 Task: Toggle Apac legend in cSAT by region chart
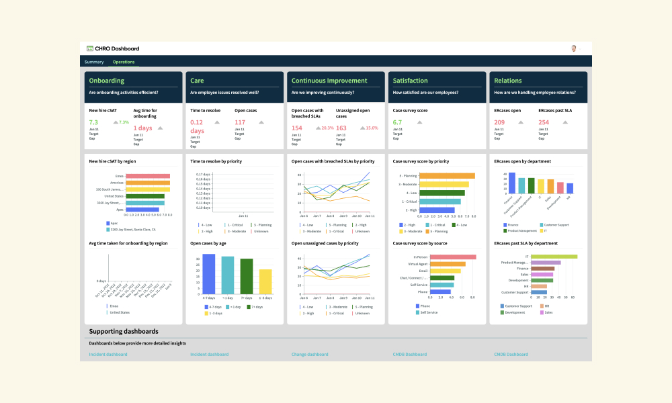tap(112, 223)
